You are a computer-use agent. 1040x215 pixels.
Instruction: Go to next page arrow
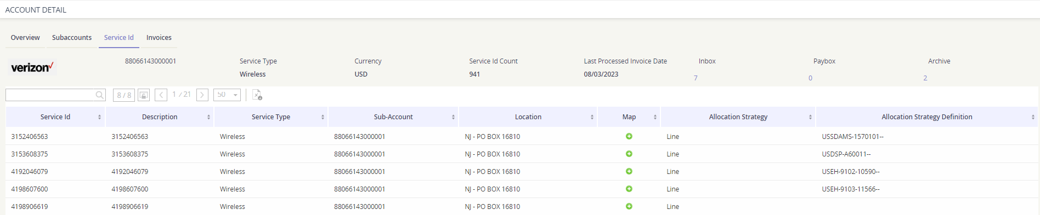202,95
